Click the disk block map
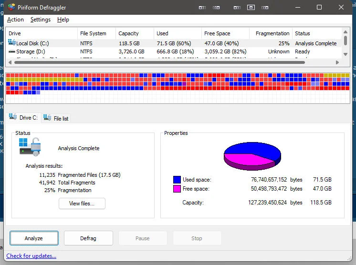 tap(178, 88)
